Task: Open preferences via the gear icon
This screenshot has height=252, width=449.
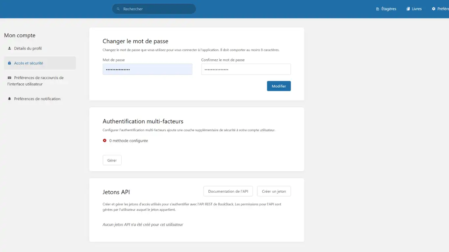Action: (x=434, y=9)
